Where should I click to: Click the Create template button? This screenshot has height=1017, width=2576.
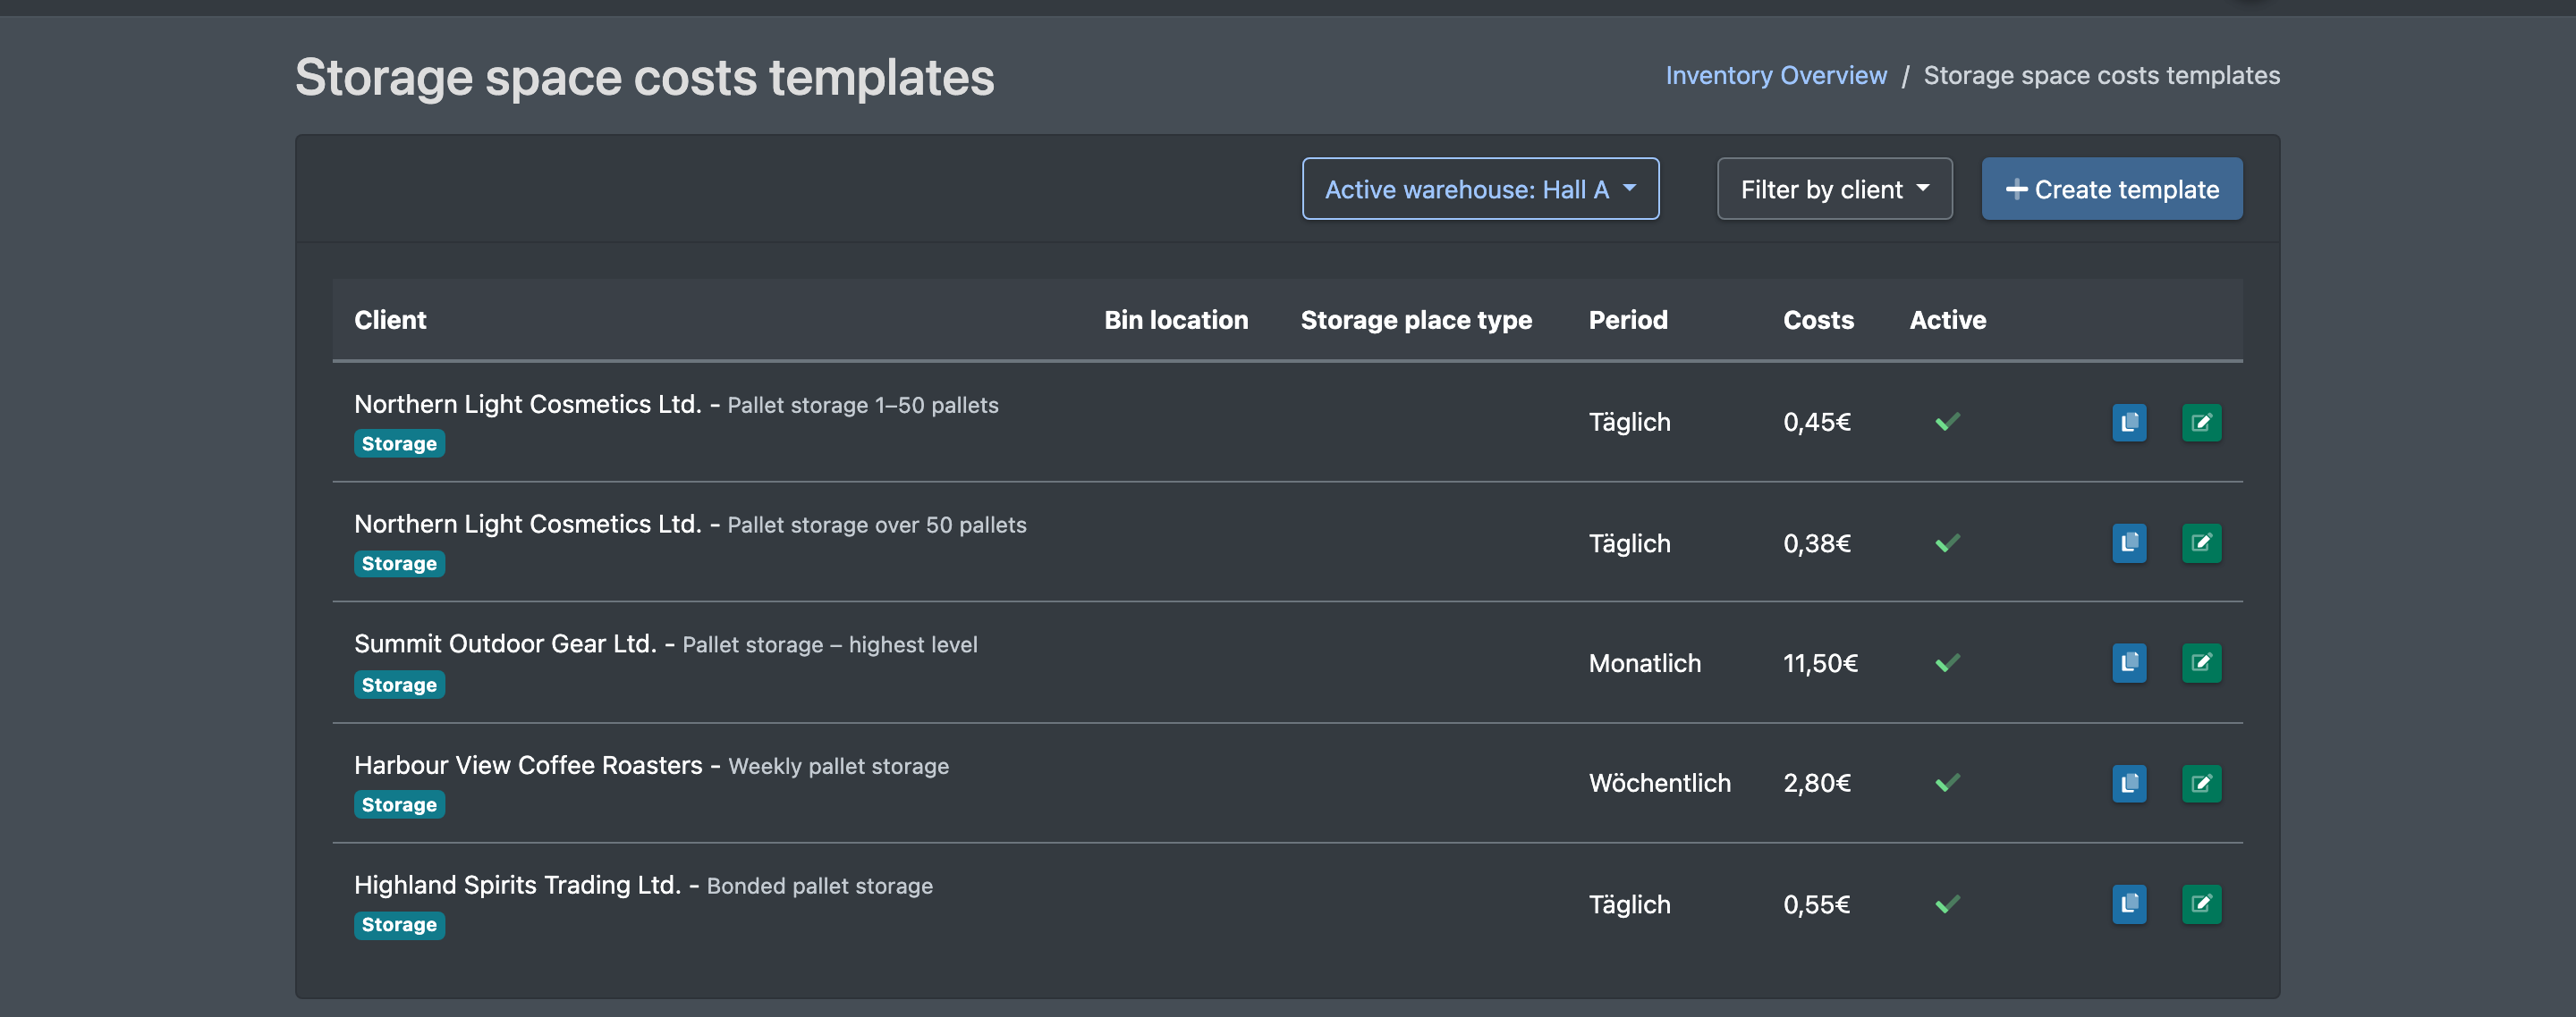click(x=2111, y=189)
